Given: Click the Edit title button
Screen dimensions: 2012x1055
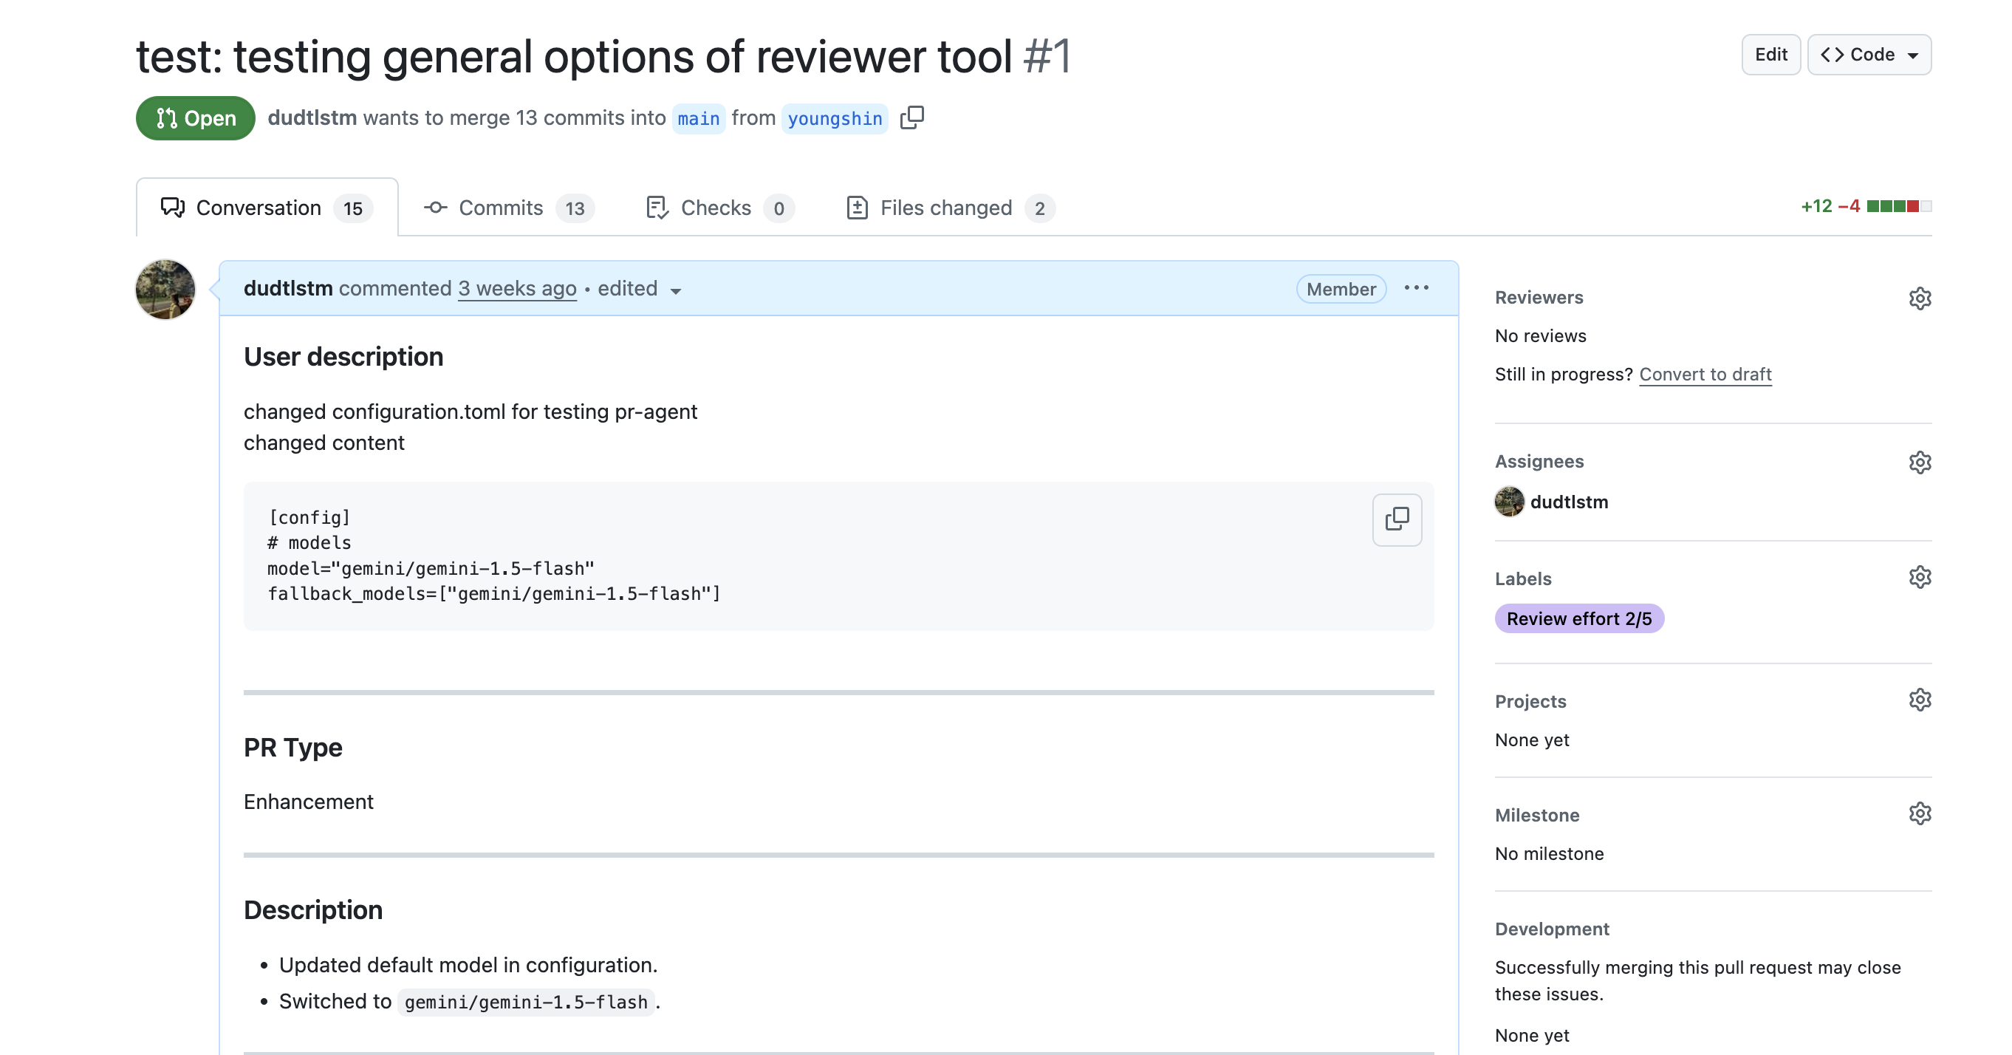Looking at the screenshot, I should 1770,55.
